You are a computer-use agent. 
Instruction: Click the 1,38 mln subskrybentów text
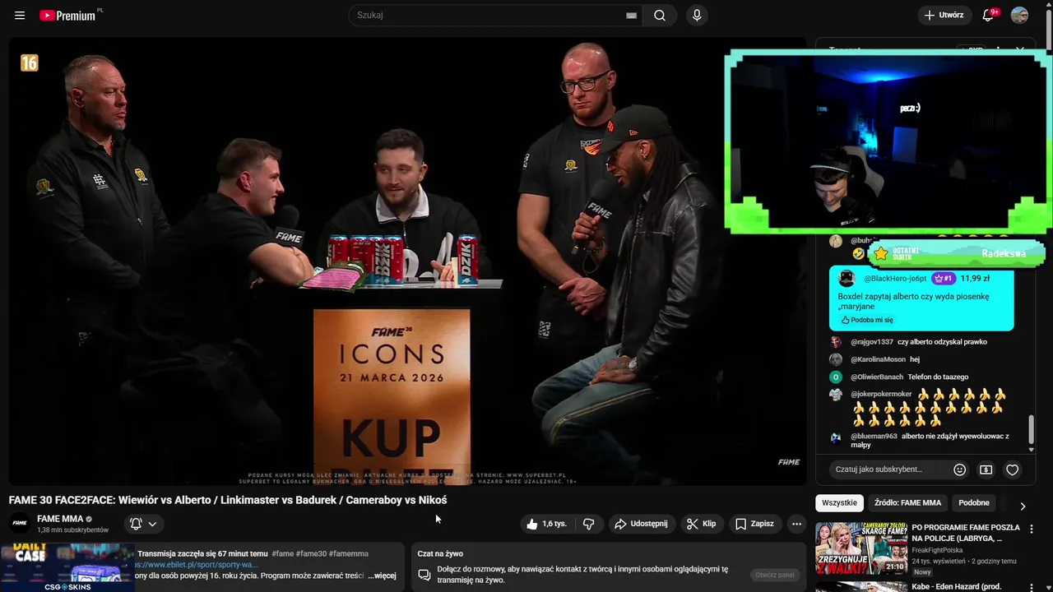72,530
